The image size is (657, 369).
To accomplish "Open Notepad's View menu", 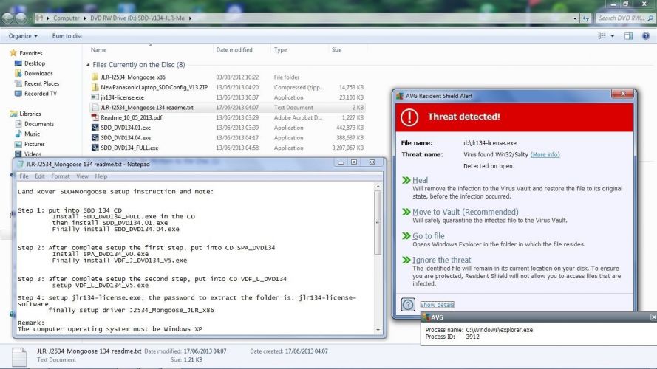I will tap(82, 176).
